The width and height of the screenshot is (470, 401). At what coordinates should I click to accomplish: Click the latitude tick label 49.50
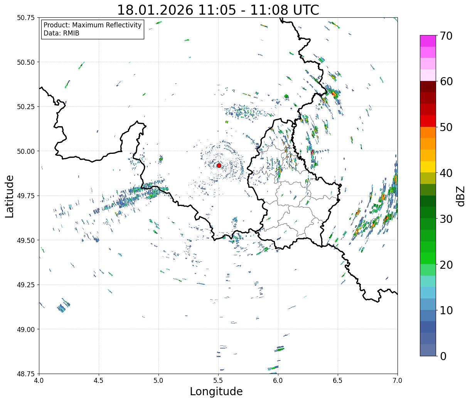tap(26, 240)
